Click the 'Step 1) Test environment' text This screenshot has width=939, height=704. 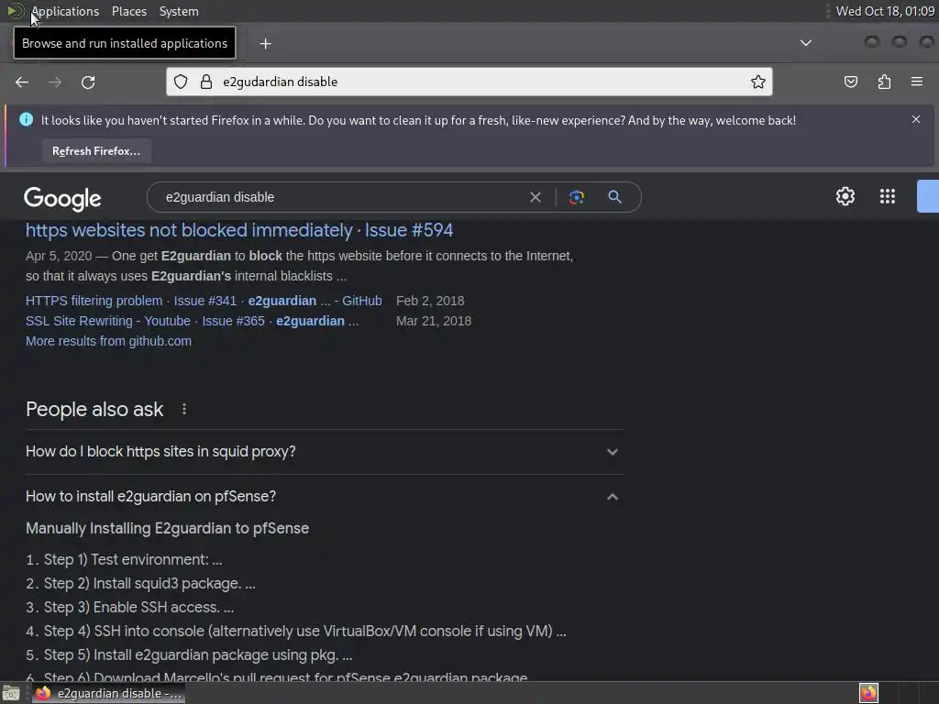coord(132,560)
